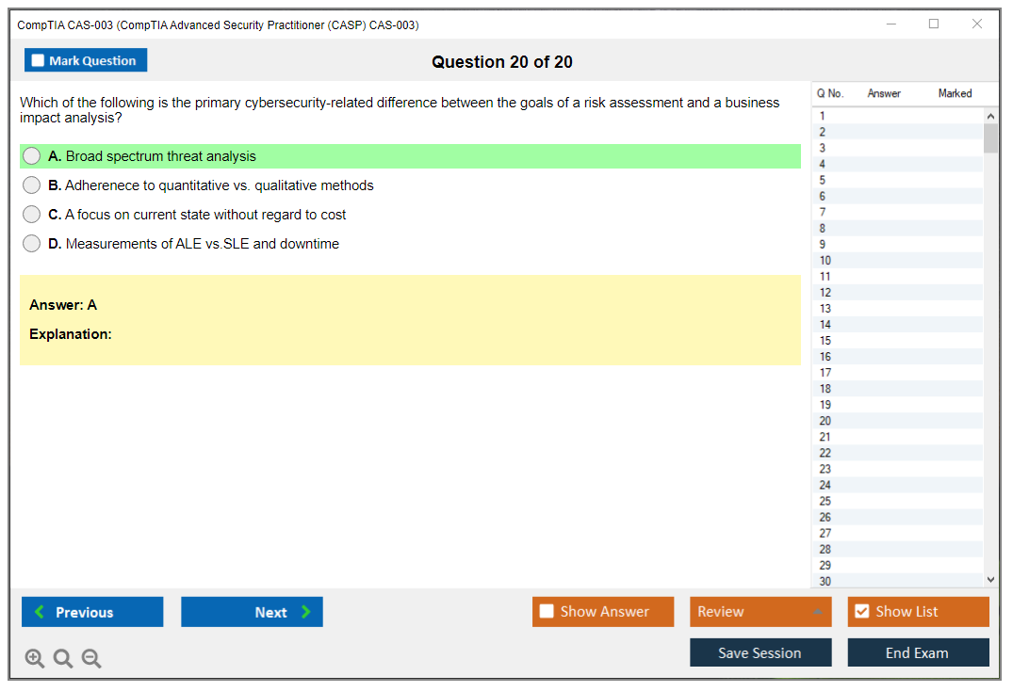Screen dimensions: 1013x692
Task: Choose option B quantitative vs. qualitative methods
Action: point(32,185)
